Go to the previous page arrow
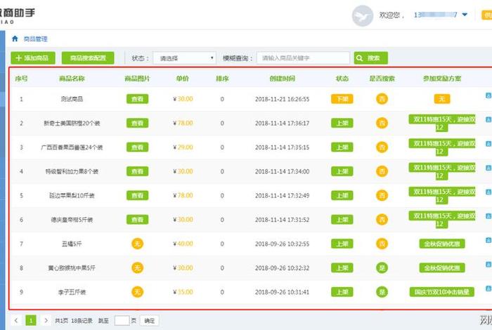The height and width of the screenshot is (330, 492). pyautogui.click(x=16, y=320)
